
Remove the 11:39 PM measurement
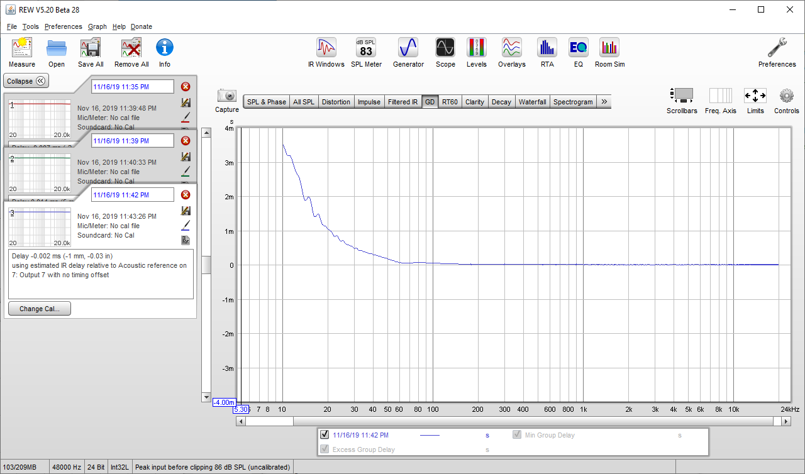click(x=186, y=141)
